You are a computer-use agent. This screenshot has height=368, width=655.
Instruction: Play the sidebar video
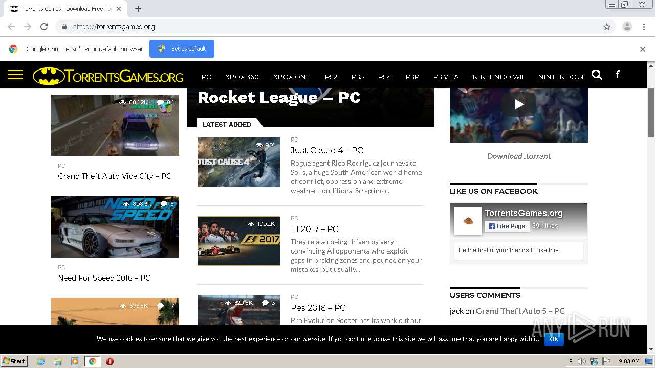(x=519, y=104)
